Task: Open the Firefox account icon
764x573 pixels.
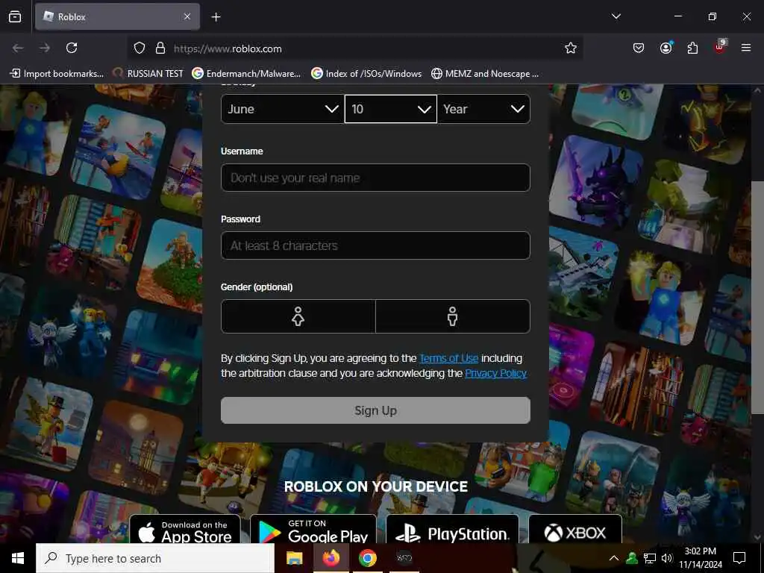Action: pos(666,48)
